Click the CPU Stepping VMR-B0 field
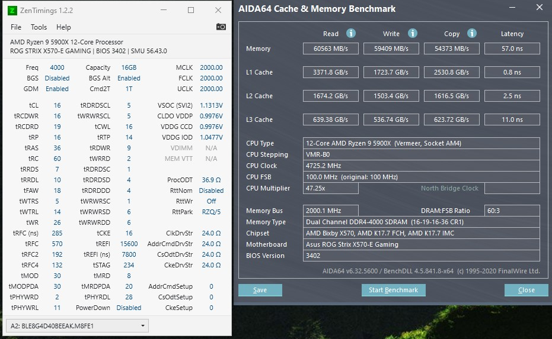 [422, 154]
